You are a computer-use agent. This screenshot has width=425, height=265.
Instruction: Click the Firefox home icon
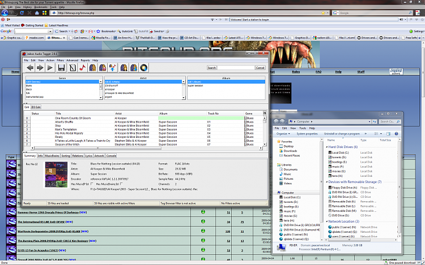(x=37, y=12)
